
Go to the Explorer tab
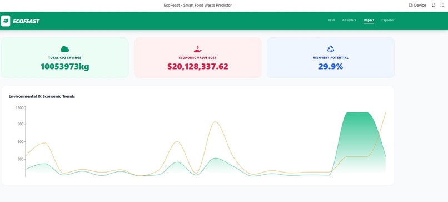tap(388, 21)
